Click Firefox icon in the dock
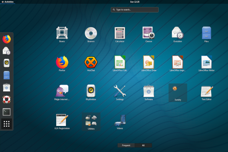This screenshot has height=152, width=228. click(6, 39)
